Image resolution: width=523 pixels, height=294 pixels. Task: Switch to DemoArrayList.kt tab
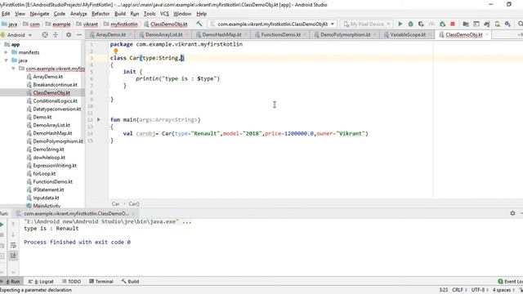163,34
